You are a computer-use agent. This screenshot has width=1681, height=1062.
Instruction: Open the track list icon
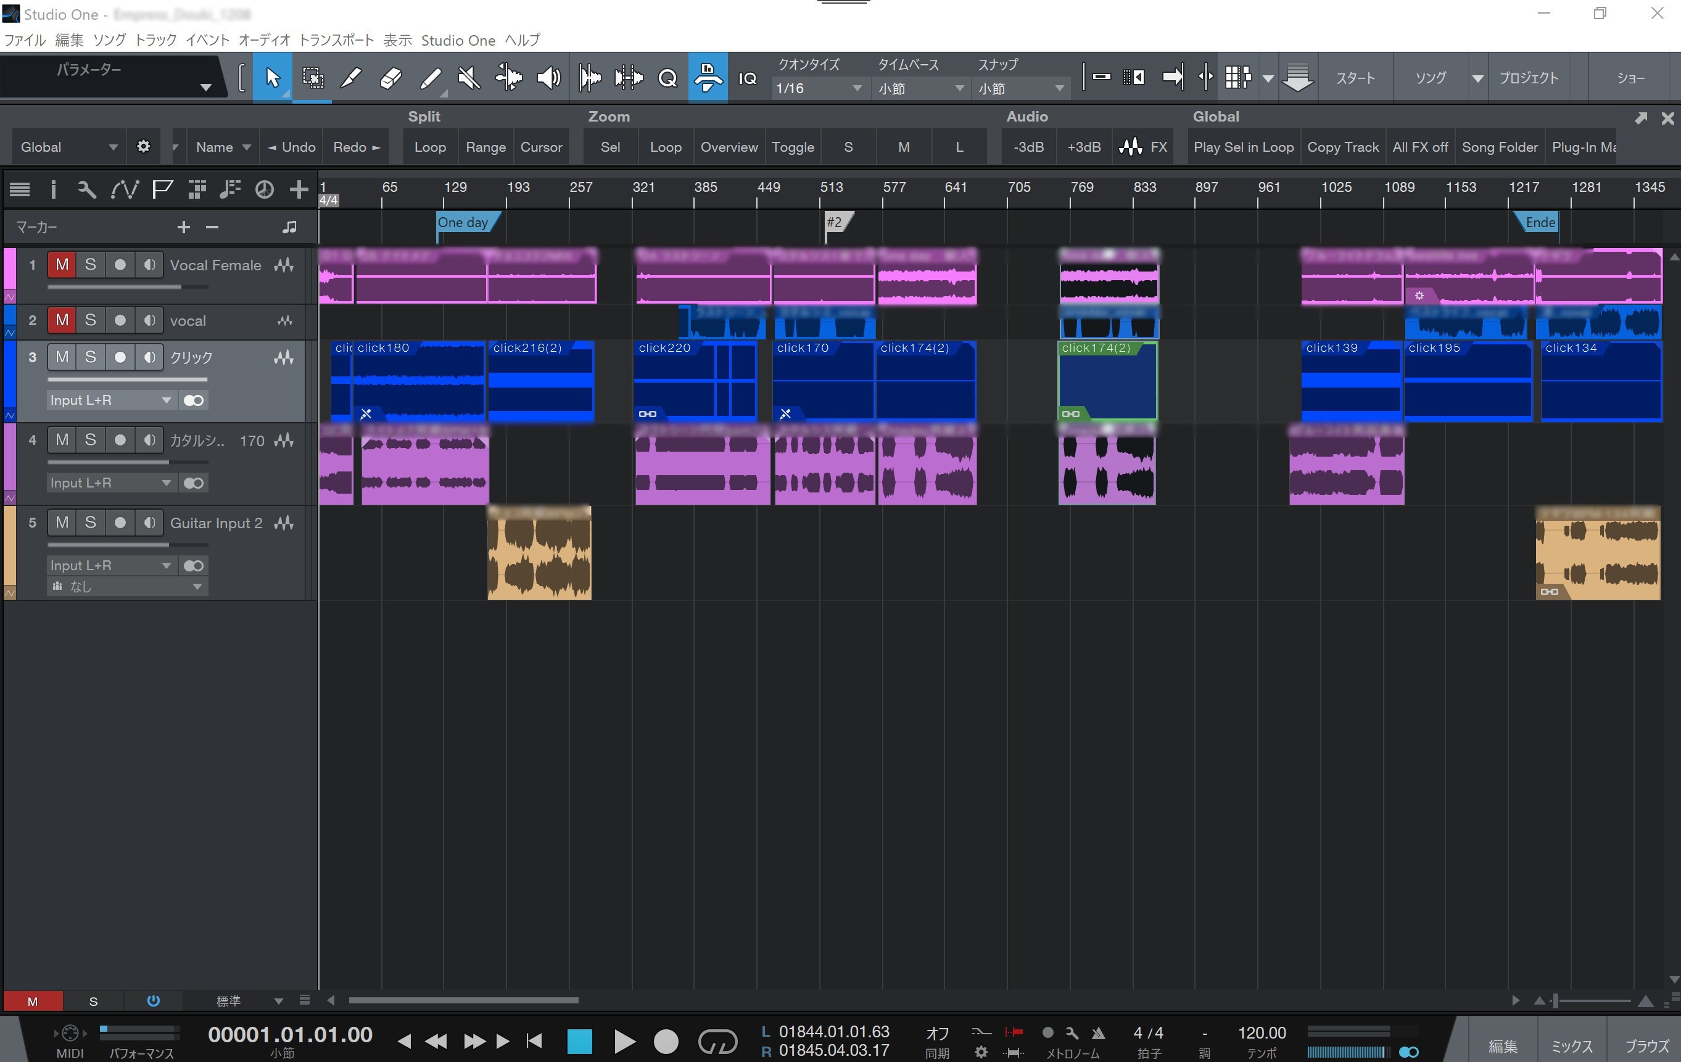click(20, 189)
